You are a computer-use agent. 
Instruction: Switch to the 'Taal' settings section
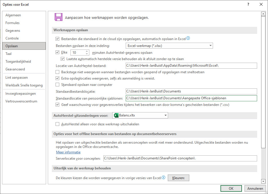(x=11, y=54)
